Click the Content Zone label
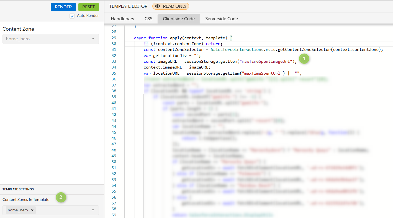The height and width of the screenshot is (218, 393). [x=18, y=29]
